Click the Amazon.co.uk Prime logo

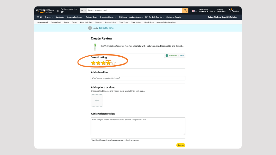45,11
